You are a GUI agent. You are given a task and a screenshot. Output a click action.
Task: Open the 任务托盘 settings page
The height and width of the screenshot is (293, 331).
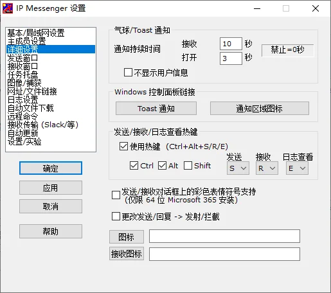click(51, 75)
